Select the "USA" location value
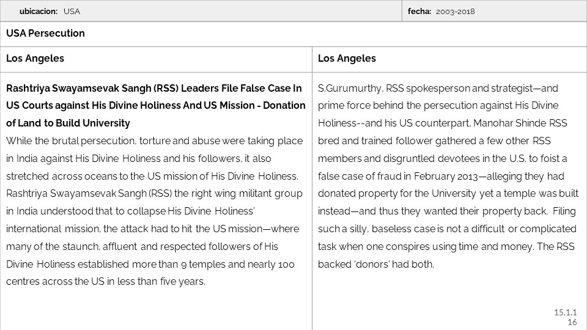The width and height of the screenshot is (587, 330). 72,11
